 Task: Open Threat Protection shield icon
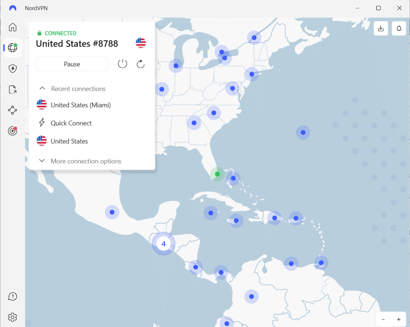pyautogui.click(x=13, y=68)
